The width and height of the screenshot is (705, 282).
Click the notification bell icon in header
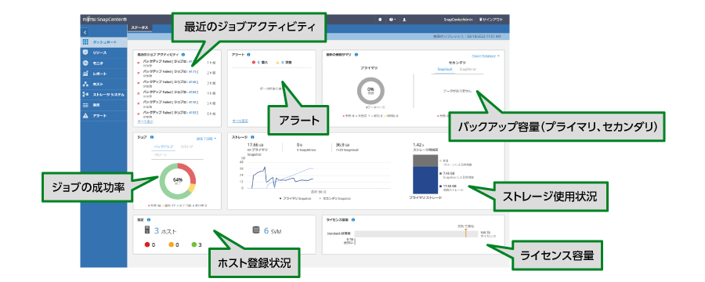pos(379,20)
